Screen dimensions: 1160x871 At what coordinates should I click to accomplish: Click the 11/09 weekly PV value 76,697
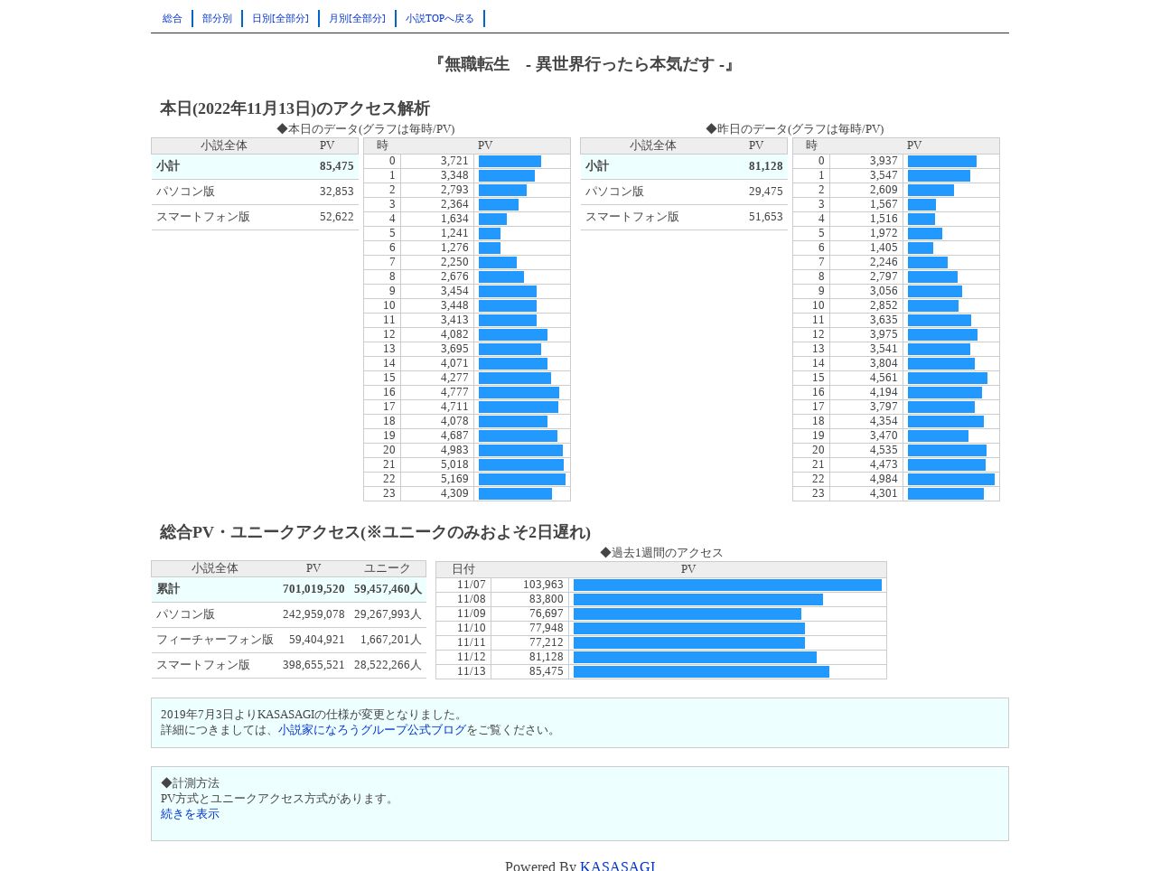546,614
